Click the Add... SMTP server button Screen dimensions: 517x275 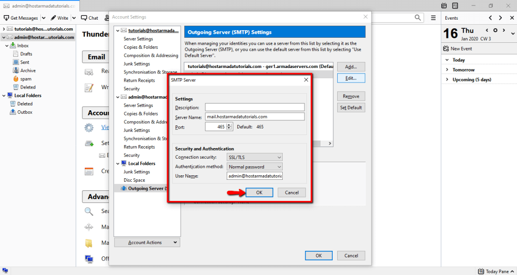coord(351,67)
